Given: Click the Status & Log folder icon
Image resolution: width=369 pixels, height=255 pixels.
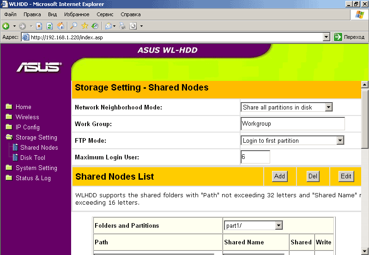Looking at the screenshot, I should coord(9,177).
